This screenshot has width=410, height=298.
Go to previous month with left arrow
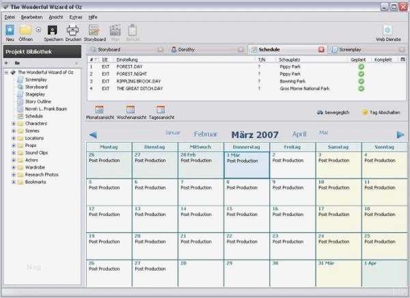pyautogui.click(x=93, y=135)
